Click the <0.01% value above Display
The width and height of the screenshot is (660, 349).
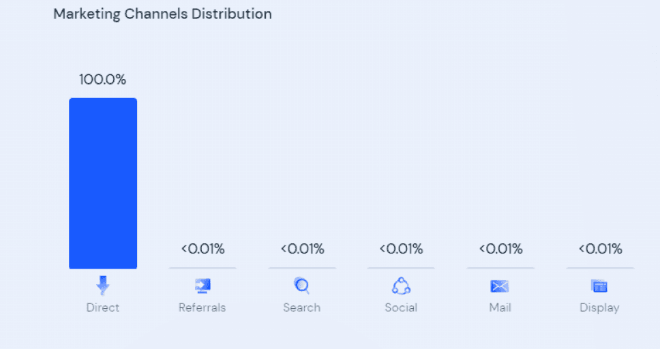[x=600, y=249]
